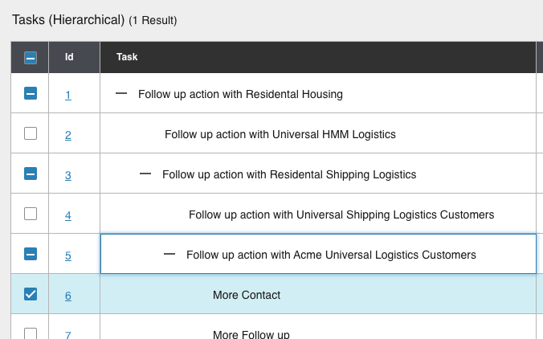Click the Id column header
Image resolution: width=543 pixels, height=339 pixels.
click(x=69, y=58)
